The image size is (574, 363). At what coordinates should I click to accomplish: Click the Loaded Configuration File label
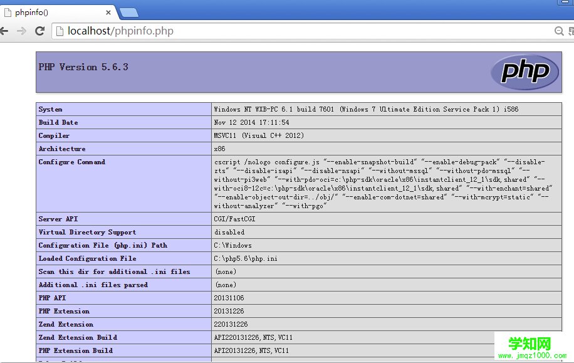point(87,258)
